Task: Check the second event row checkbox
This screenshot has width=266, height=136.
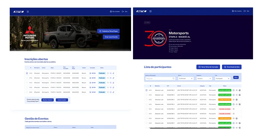Action: 27,78
